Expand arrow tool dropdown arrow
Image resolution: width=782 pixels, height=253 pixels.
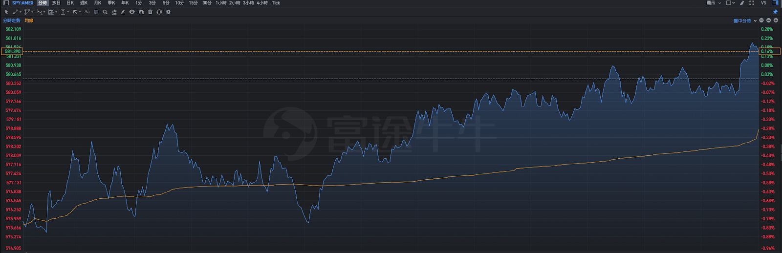(80, 12)
